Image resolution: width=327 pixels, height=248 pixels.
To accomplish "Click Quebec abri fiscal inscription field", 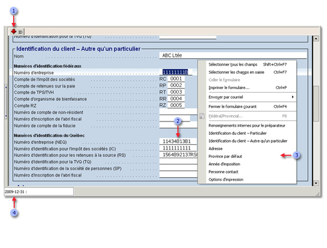I will point(178,175).
